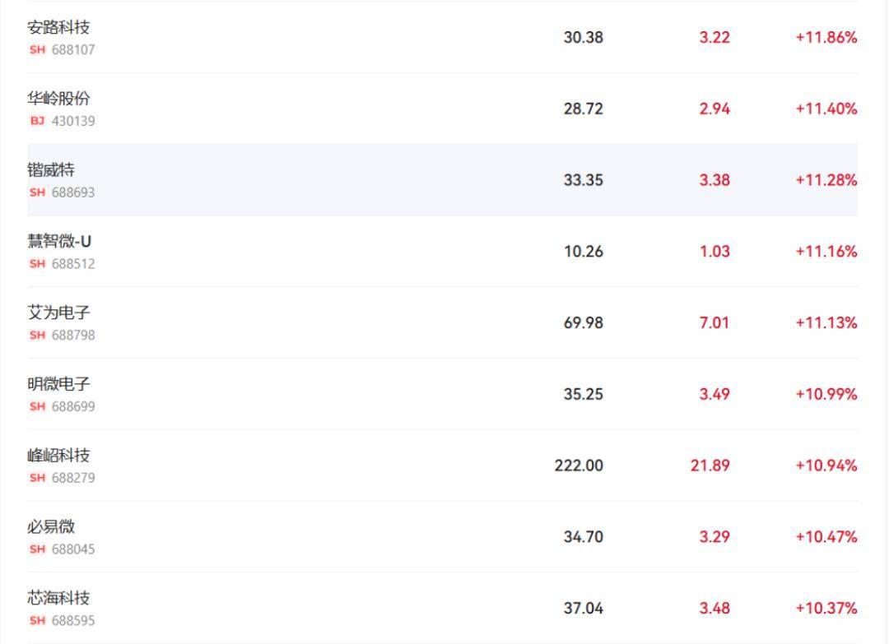Click the SH badge beside 688699

(x=37, y=406)
